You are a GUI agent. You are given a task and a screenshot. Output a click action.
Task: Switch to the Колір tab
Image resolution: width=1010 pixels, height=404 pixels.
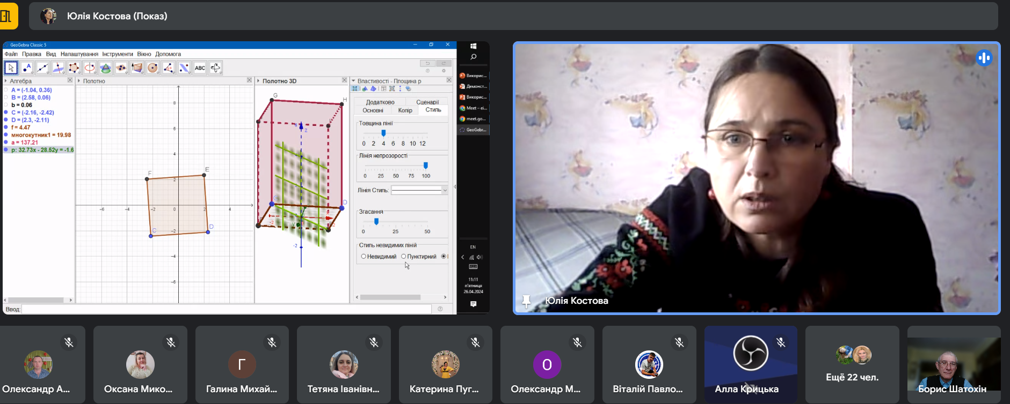point(405,110)
